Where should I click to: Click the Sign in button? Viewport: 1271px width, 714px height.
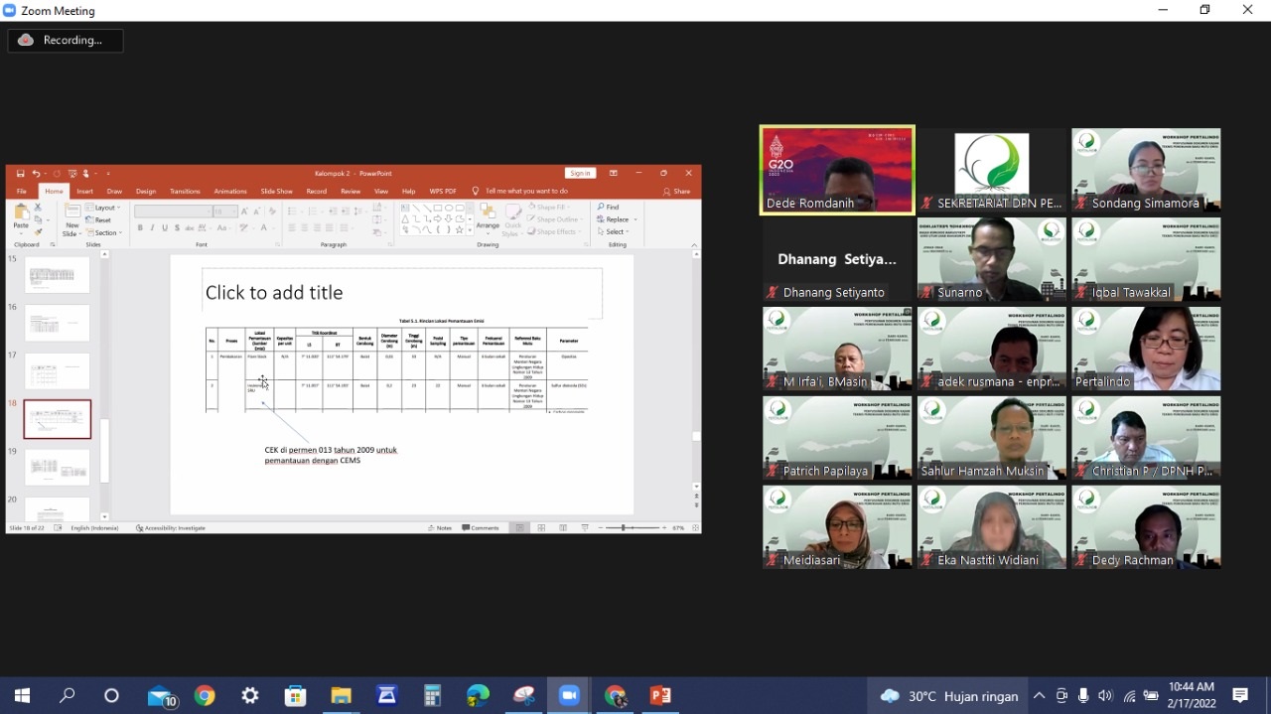coord(580,174)
